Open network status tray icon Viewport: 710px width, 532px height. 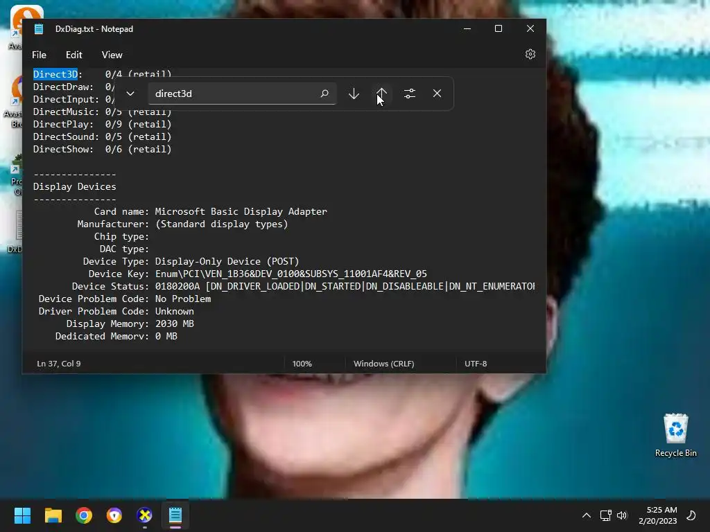click(605, 515)
